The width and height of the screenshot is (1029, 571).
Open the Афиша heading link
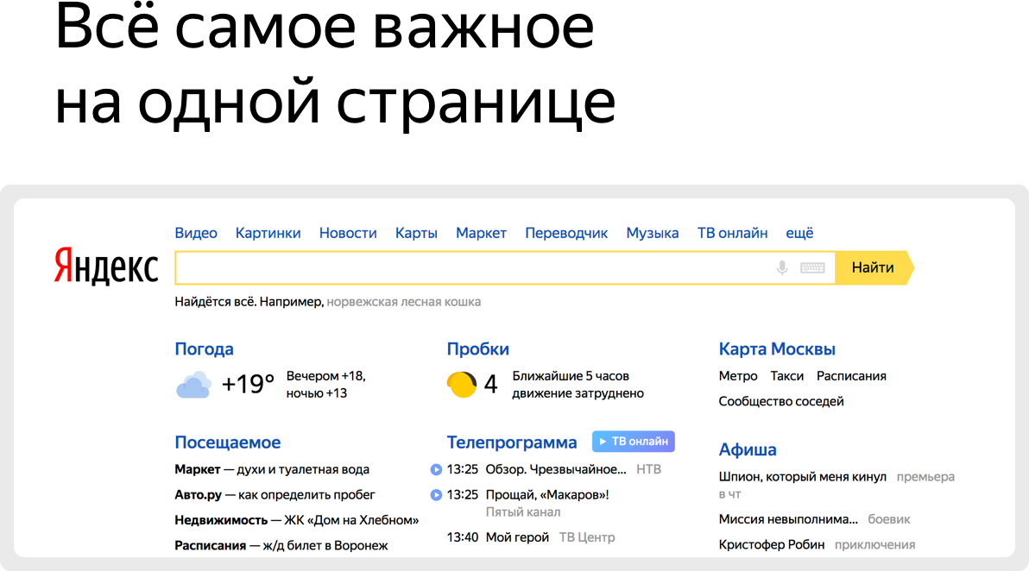click(x=748, y=449)
